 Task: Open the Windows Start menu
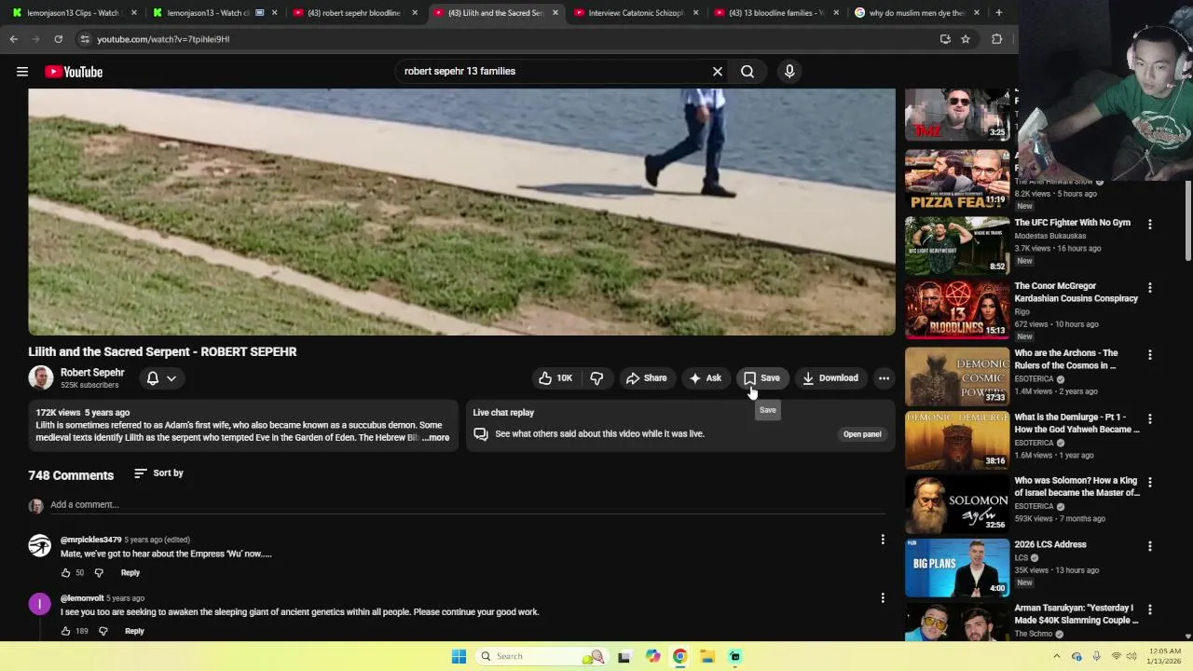[459, 656]
